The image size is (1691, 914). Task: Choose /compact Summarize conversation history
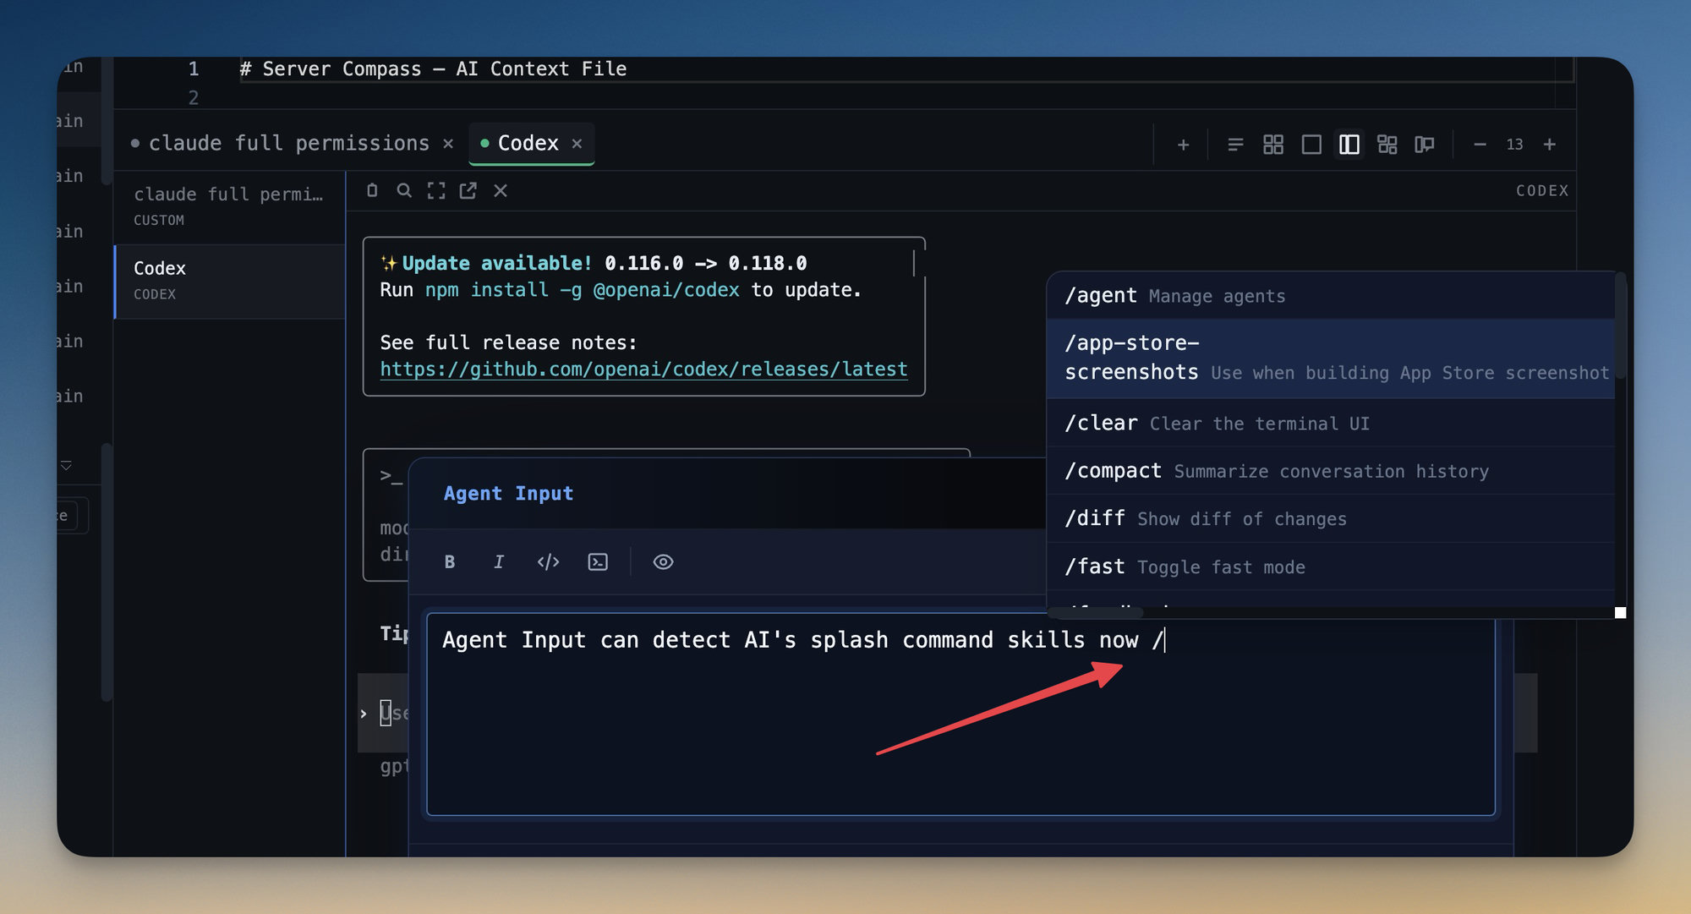[1331, 471]
